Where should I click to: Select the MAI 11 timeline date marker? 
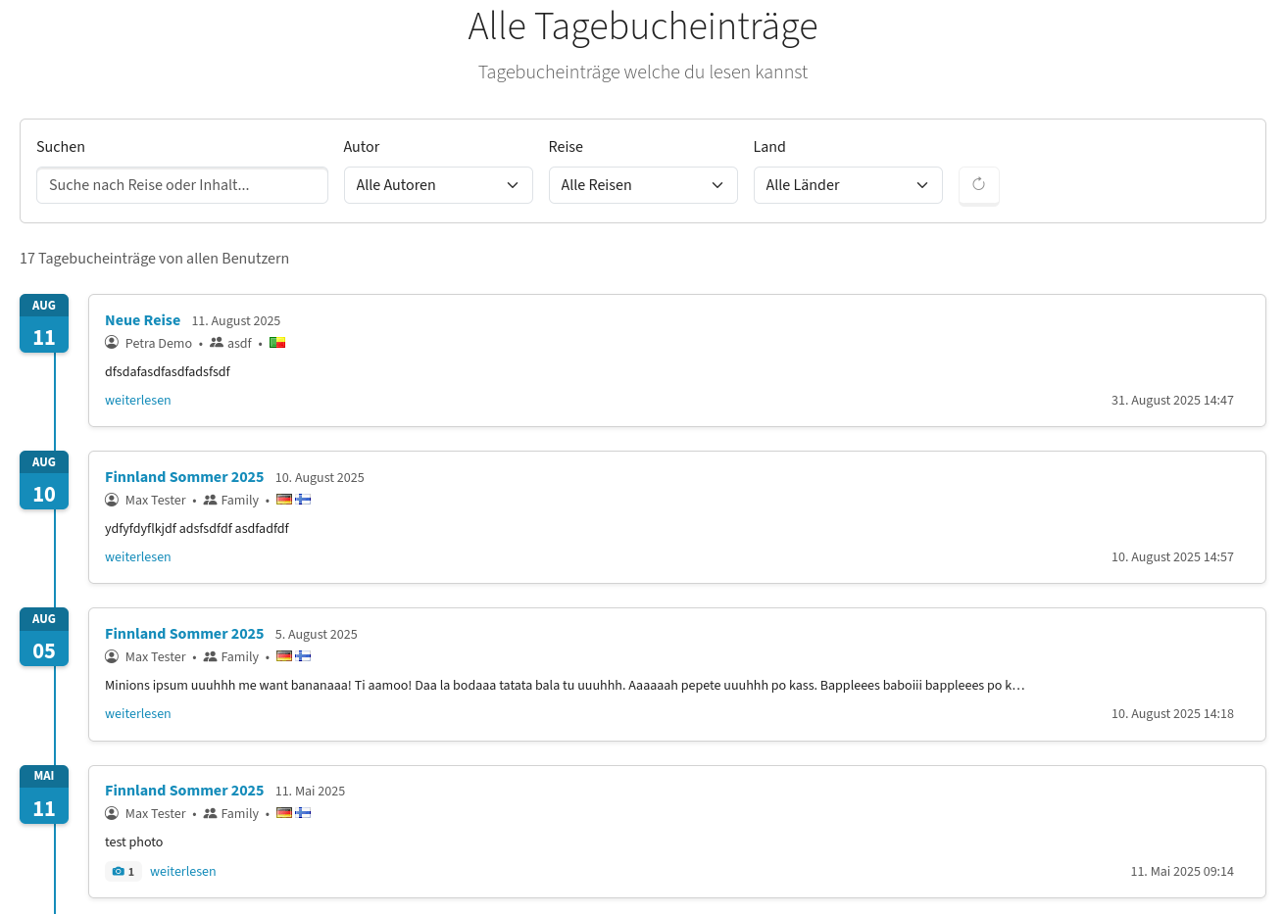(x=44, y=794)
